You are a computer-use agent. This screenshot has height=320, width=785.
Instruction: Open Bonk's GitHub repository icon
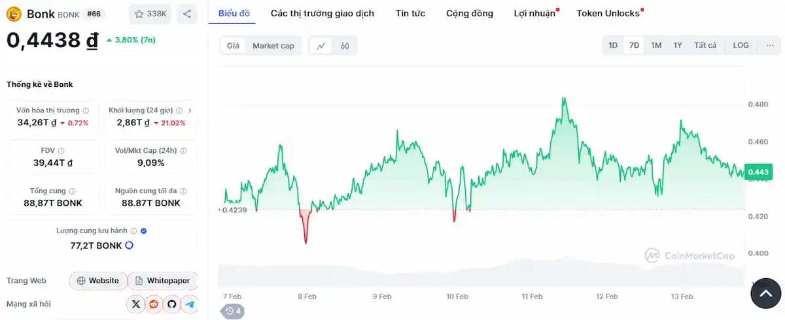click(x=172, y=304)
